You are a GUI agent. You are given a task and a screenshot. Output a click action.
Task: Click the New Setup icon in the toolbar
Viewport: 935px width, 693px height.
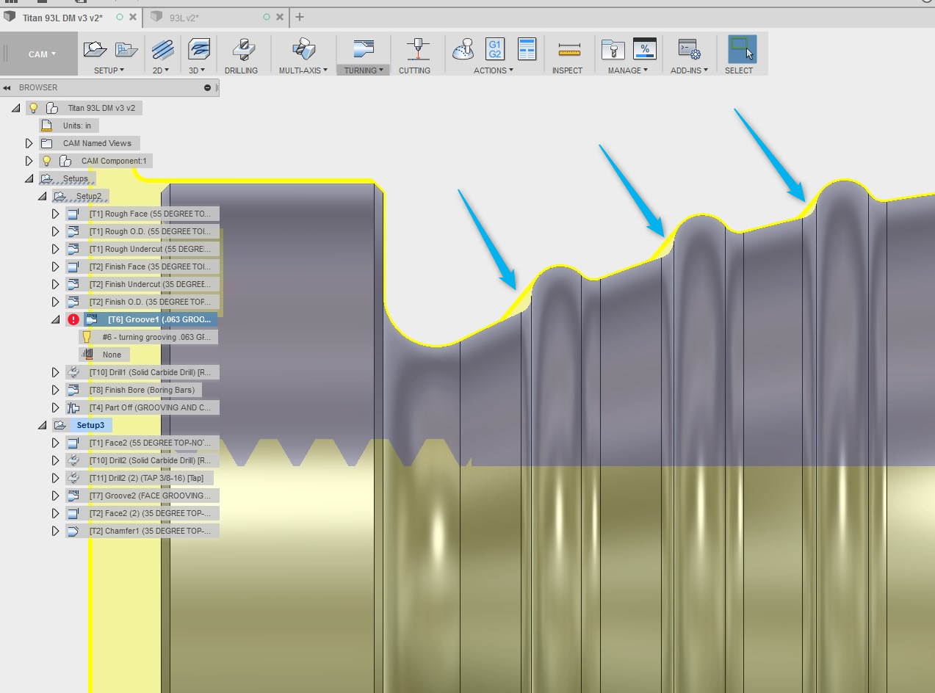(x=95, y=50)
